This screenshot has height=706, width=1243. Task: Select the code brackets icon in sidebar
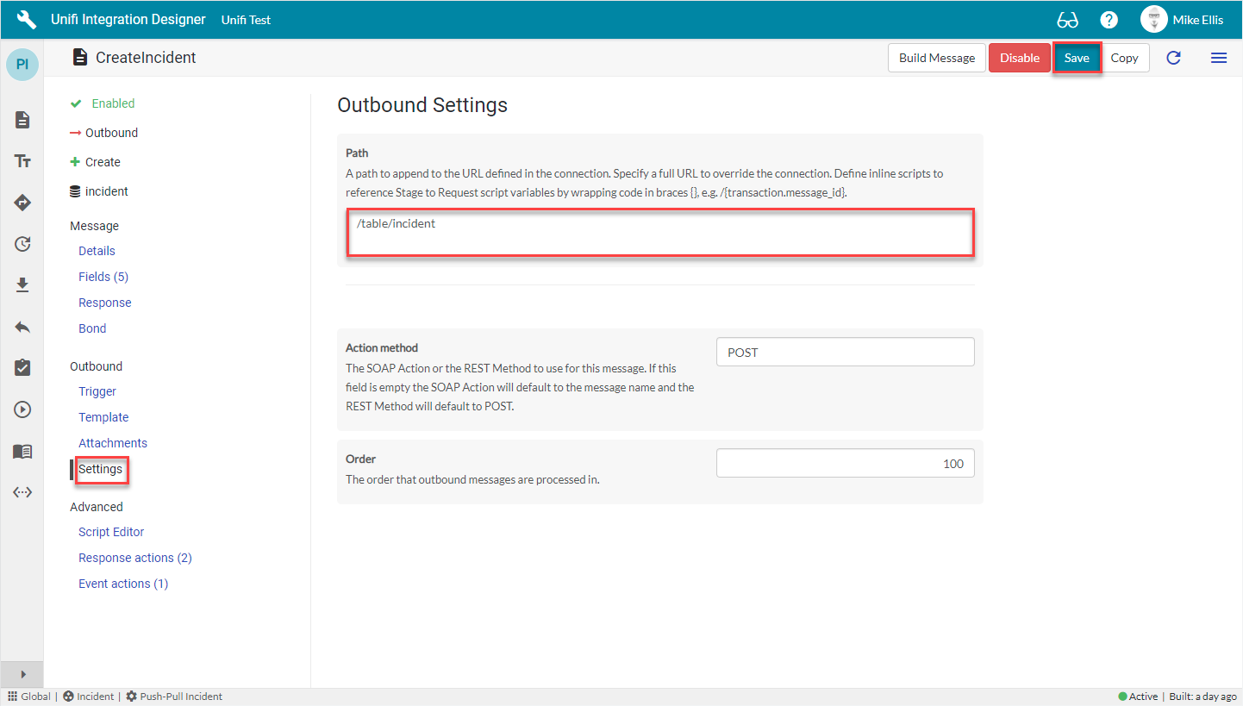[22, 492]
